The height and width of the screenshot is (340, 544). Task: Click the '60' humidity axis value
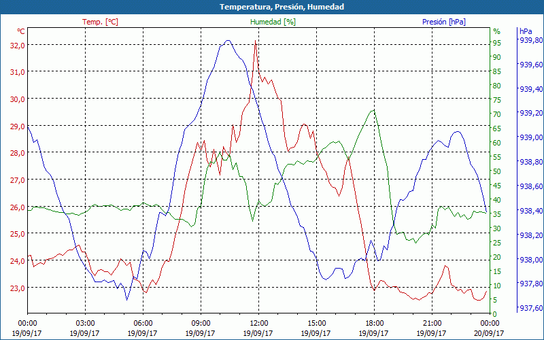pyautogui.click(x=497, y=143)
